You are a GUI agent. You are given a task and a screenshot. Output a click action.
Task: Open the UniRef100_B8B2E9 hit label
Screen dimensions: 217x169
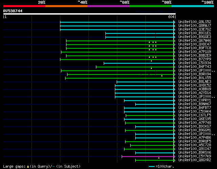[195, 56]
